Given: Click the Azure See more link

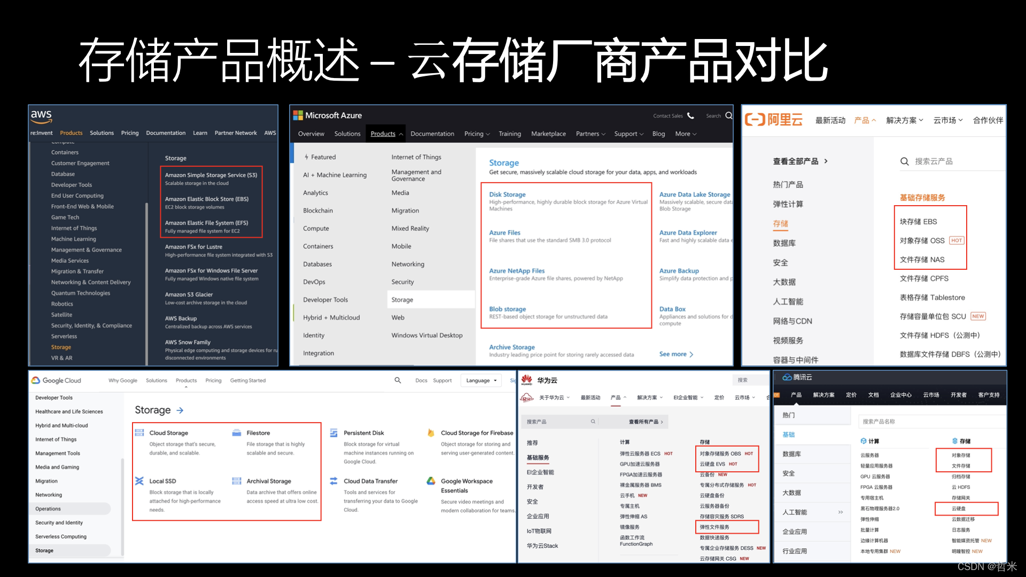Looking at the screenshot, I should point(675,354).
